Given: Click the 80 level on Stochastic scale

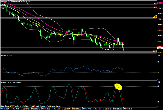Looking at the screenshot, I should pyautogui.click(x=158, y=86).
